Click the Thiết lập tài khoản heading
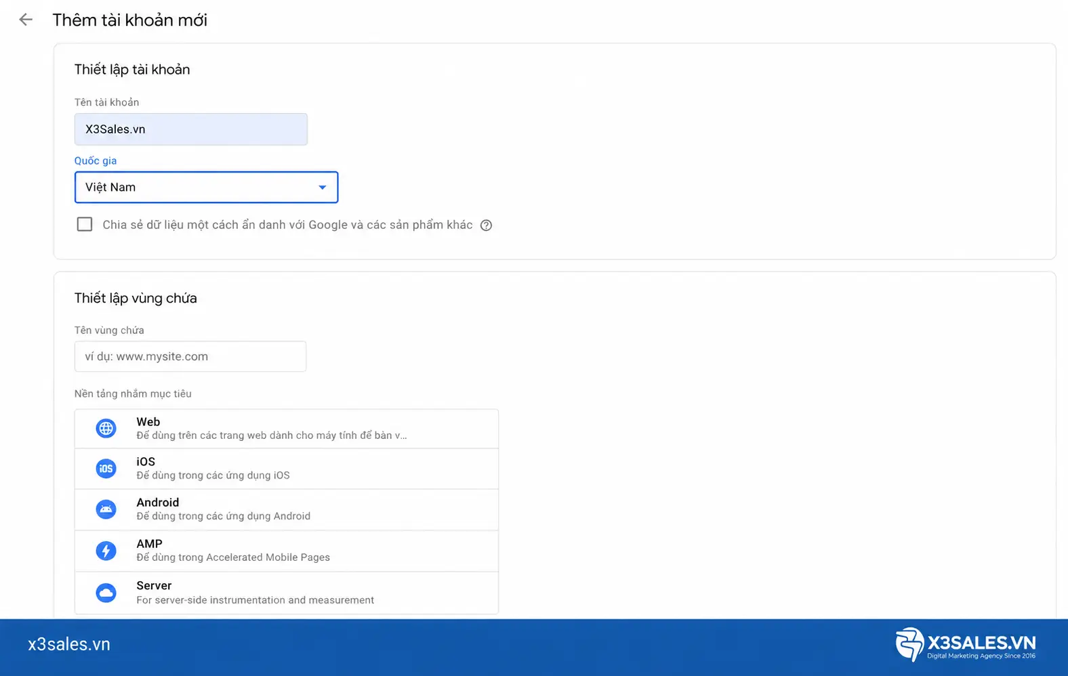This screenshot has height=676, width=1068. point(132,70)
